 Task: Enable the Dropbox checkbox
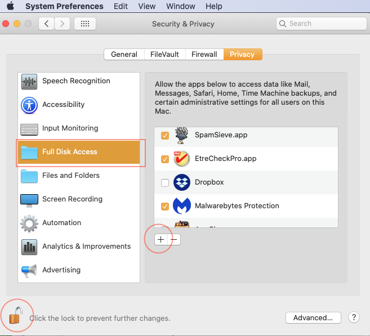(165, 183)
